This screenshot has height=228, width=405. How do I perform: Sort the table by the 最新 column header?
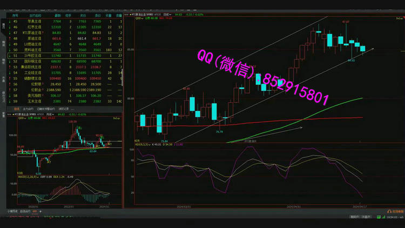tap(57, 16)
